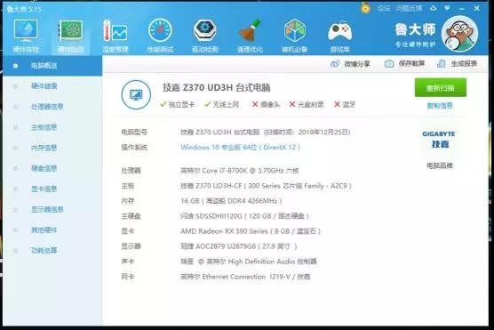This screenshot has width=494, height=330.
Task: Click the SDSSDHII120G disk text
Action: [244, 216]
